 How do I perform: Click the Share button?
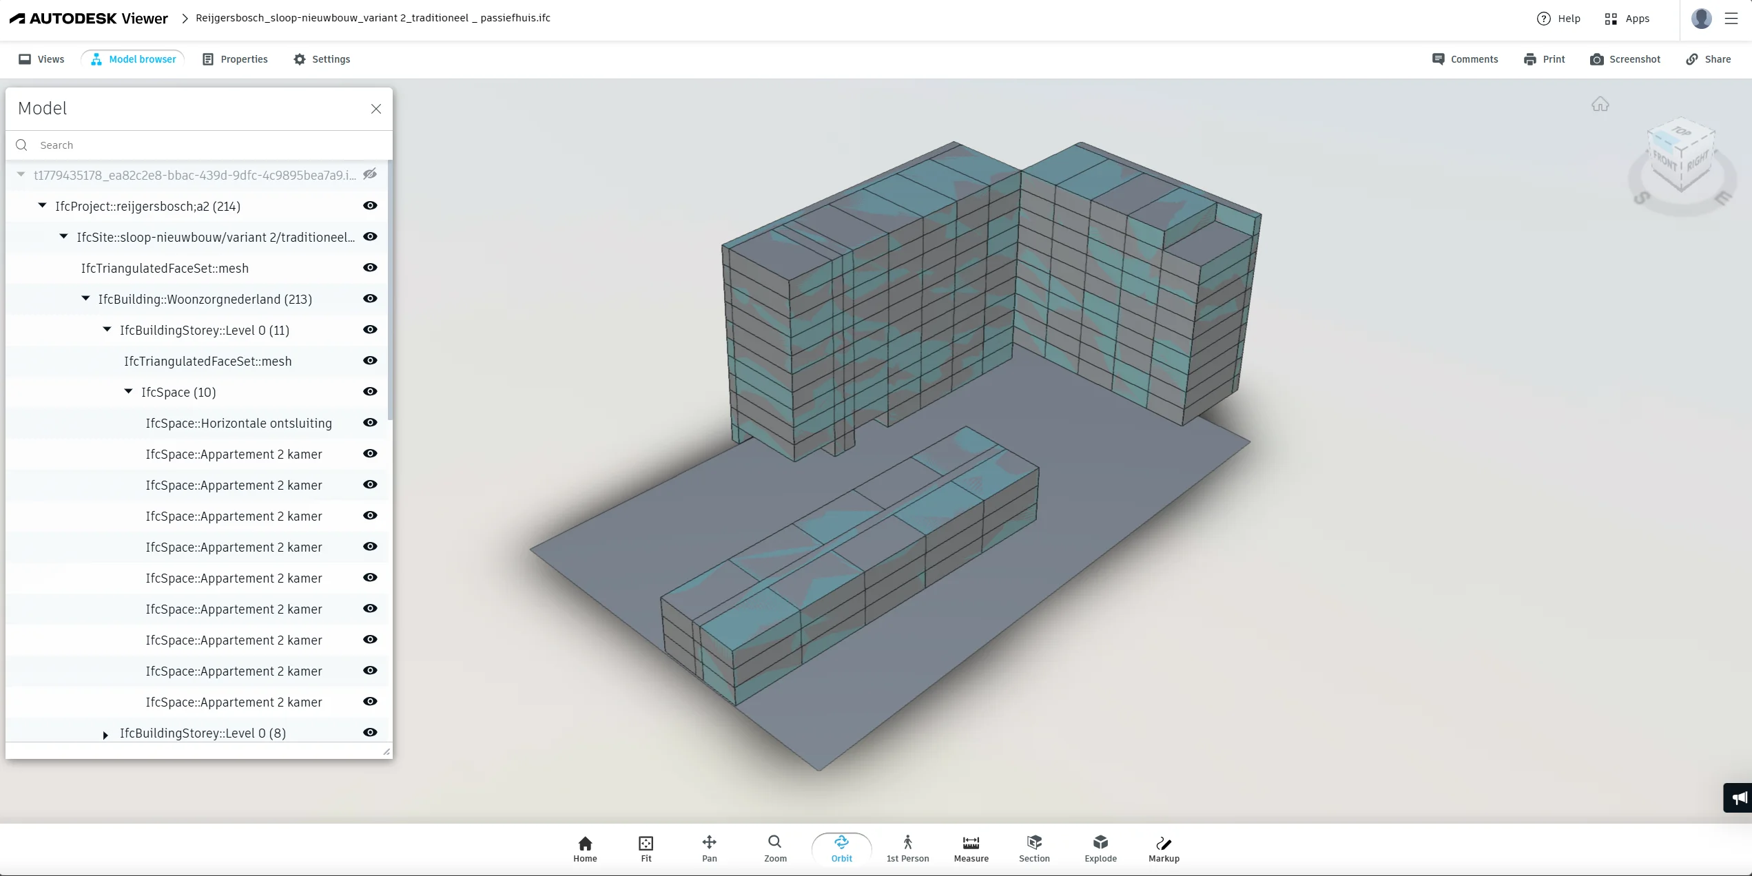(x=1708, y=59)
